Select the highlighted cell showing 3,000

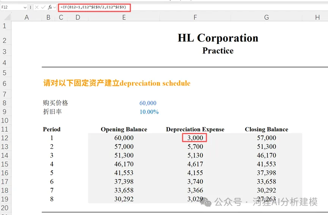(195, 138)
